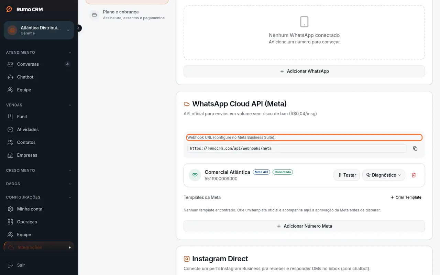Open Equipe under Configurações
The width and height of the screenshot is (440, 275).
[x=39, y=234]
